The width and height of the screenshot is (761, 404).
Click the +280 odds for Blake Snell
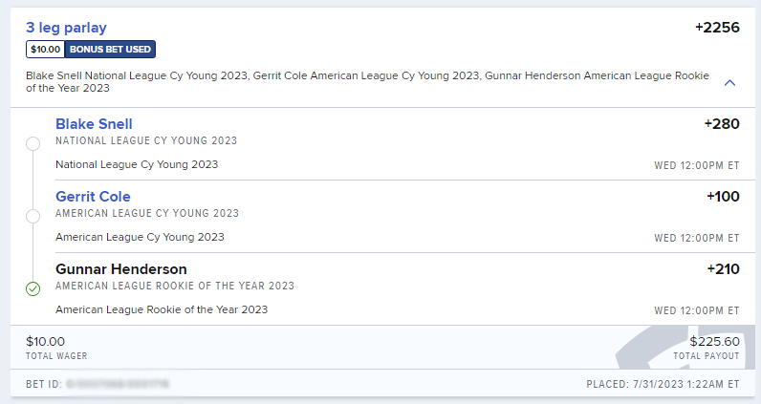[722, 124]
